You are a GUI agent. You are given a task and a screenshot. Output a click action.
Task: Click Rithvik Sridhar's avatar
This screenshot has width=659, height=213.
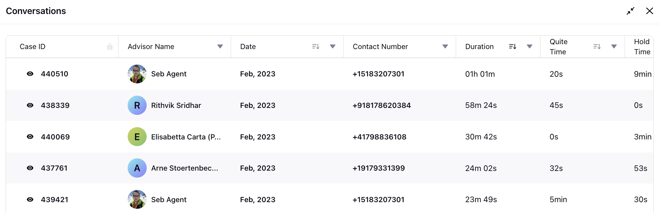[x=137, y=105]
